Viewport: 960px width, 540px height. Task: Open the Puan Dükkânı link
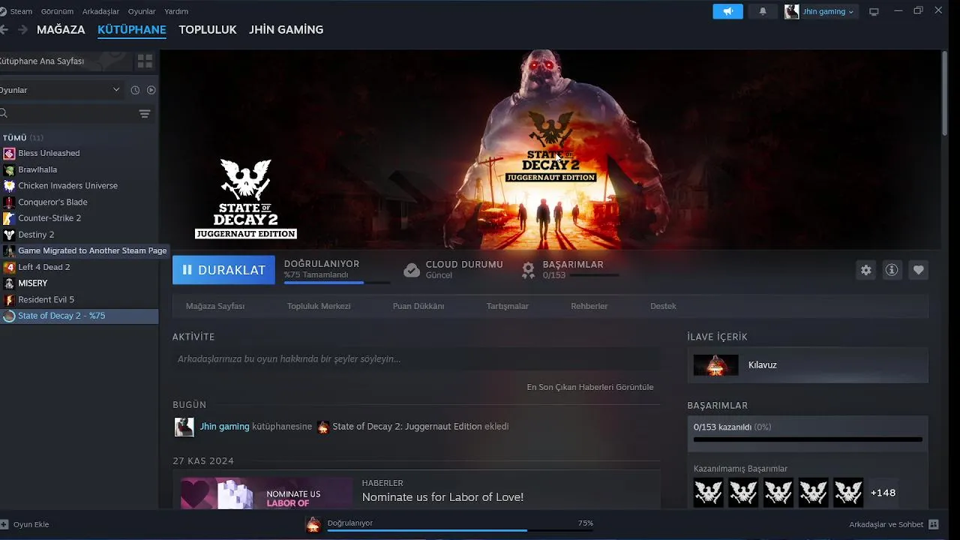pos(418,306)
